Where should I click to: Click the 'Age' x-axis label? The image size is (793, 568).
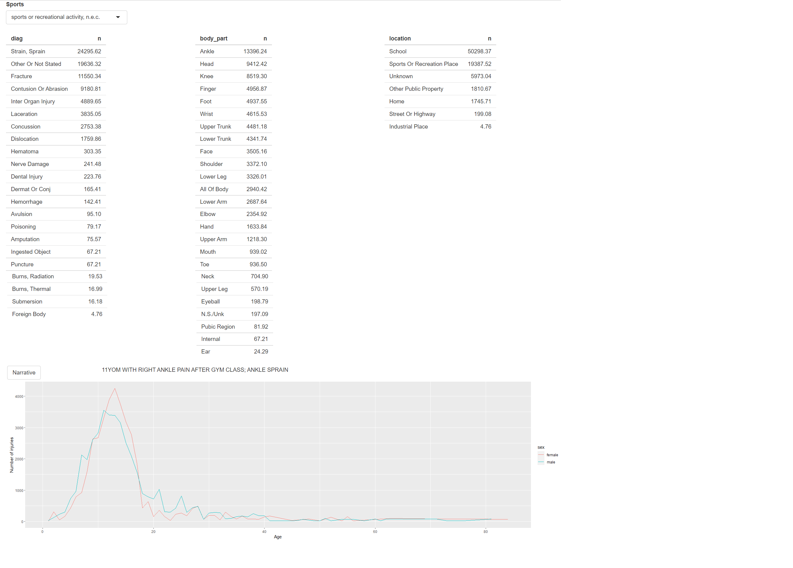[x=278, y=537]
